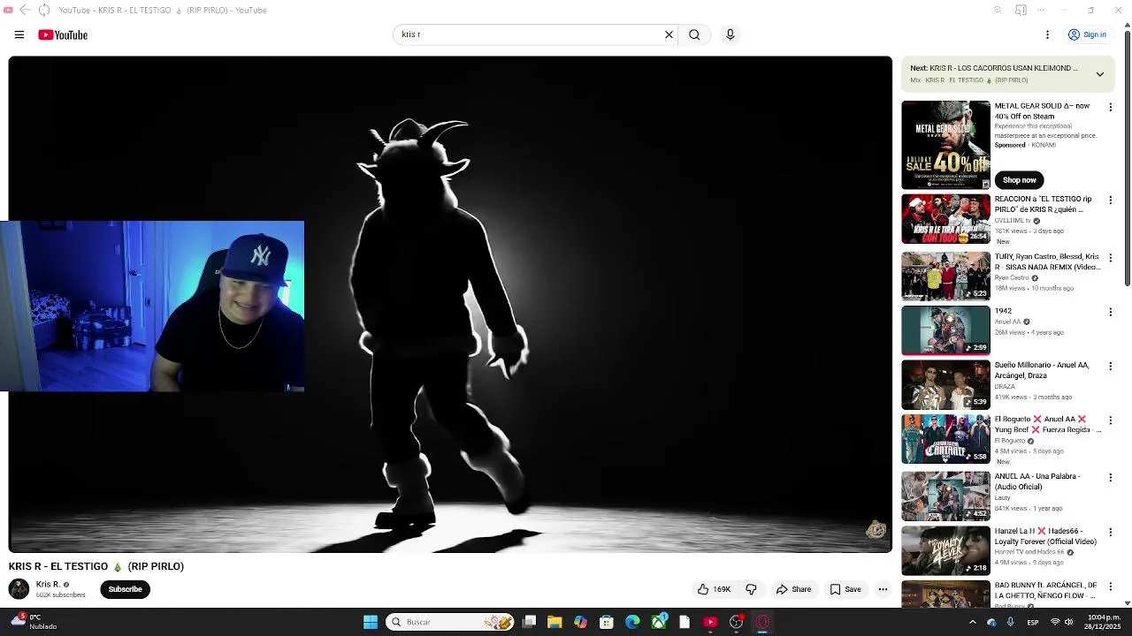Open BAD BUNNY ft. ARCÁNGEL video title

pos(1045,590)
